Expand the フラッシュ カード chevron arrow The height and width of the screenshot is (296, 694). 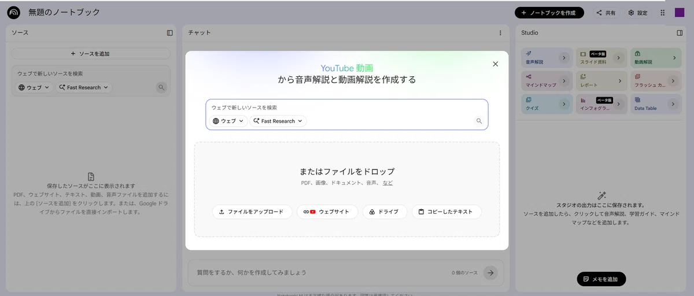click(x=673, y=81)
